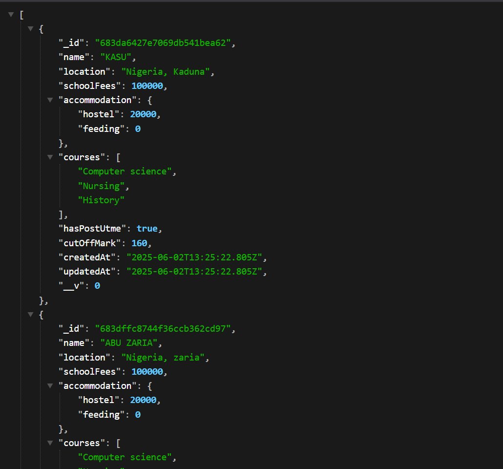Click the "feeding" key in the ABU ZARIA object

(102, 414)
